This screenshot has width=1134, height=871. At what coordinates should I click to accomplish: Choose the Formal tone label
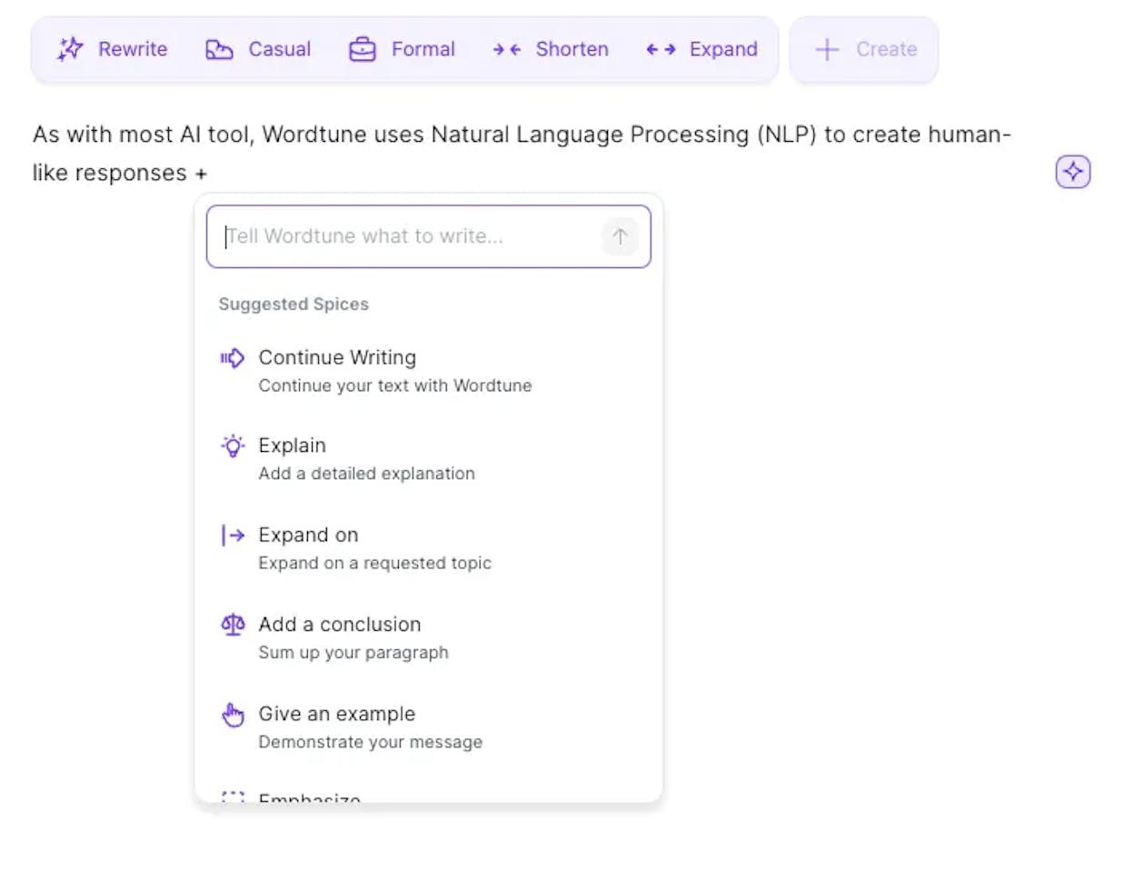click(x=423, y=49)
